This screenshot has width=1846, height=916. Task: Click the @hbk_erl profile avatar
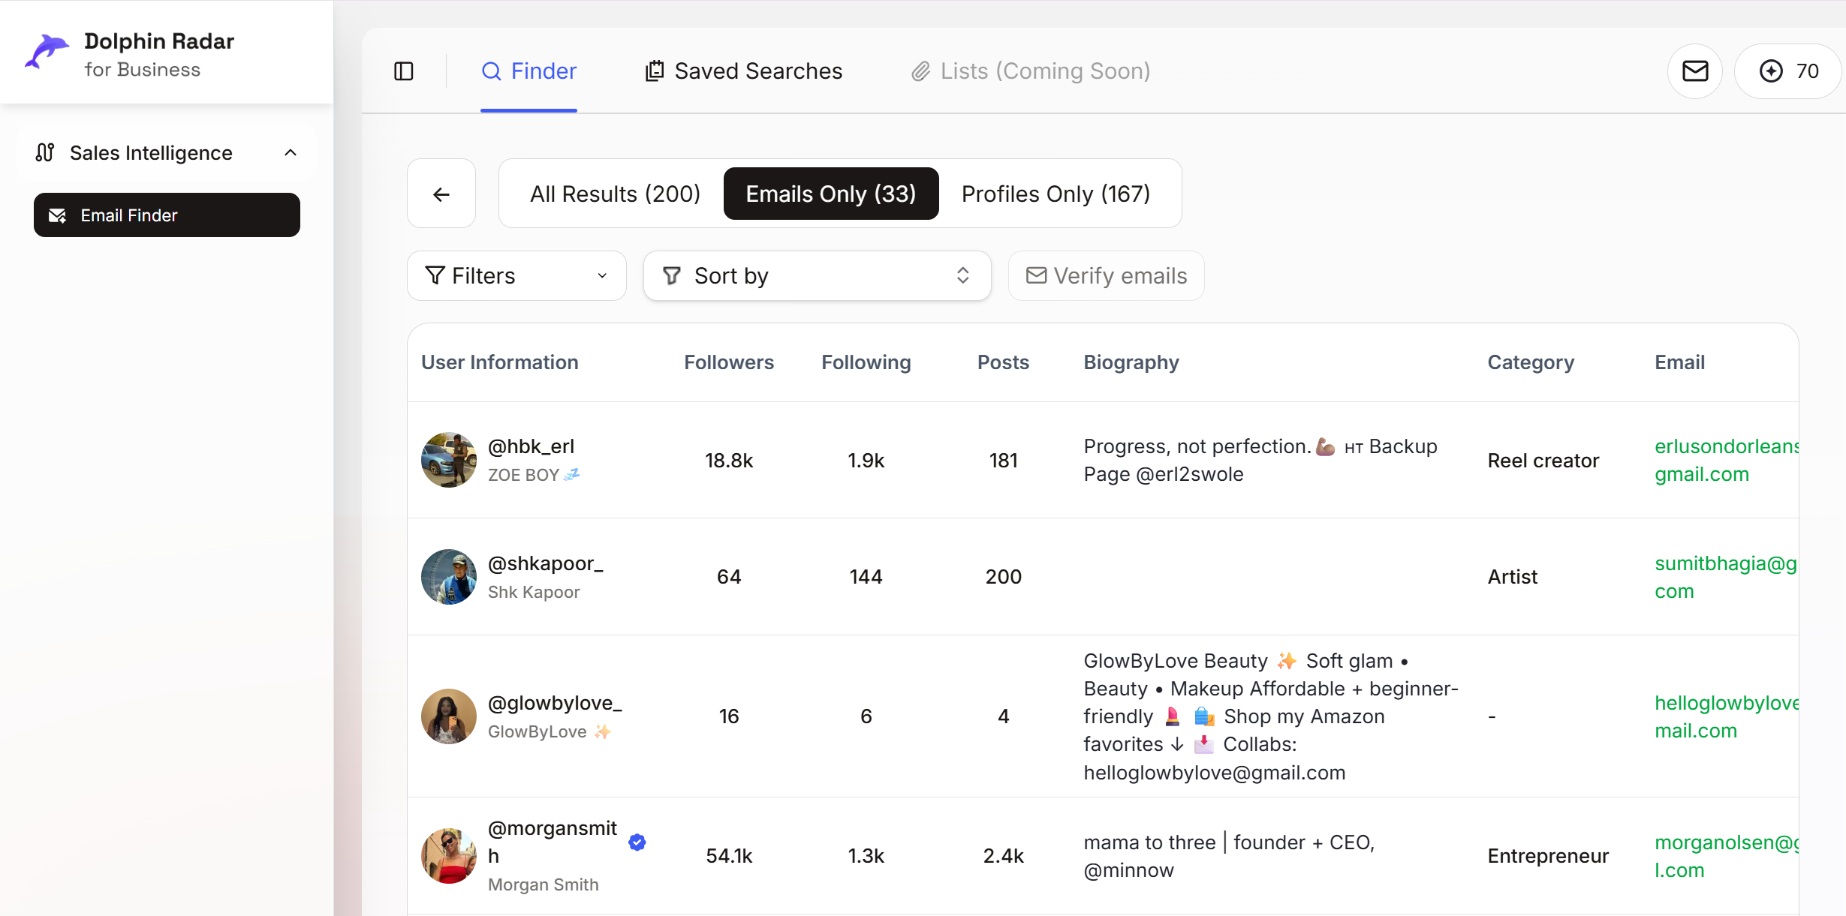[448, 460]
